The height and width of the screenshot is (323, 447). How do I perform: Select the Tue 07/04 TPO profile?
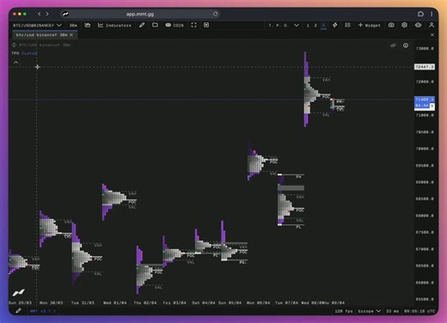tap(291, 200)
